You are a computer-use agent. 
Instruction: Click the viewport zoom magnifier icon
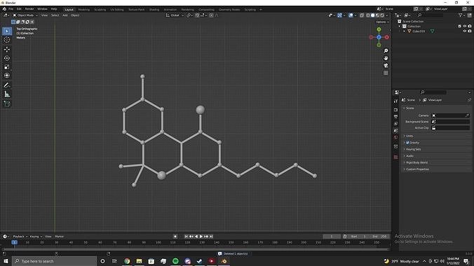click(386, 50)
